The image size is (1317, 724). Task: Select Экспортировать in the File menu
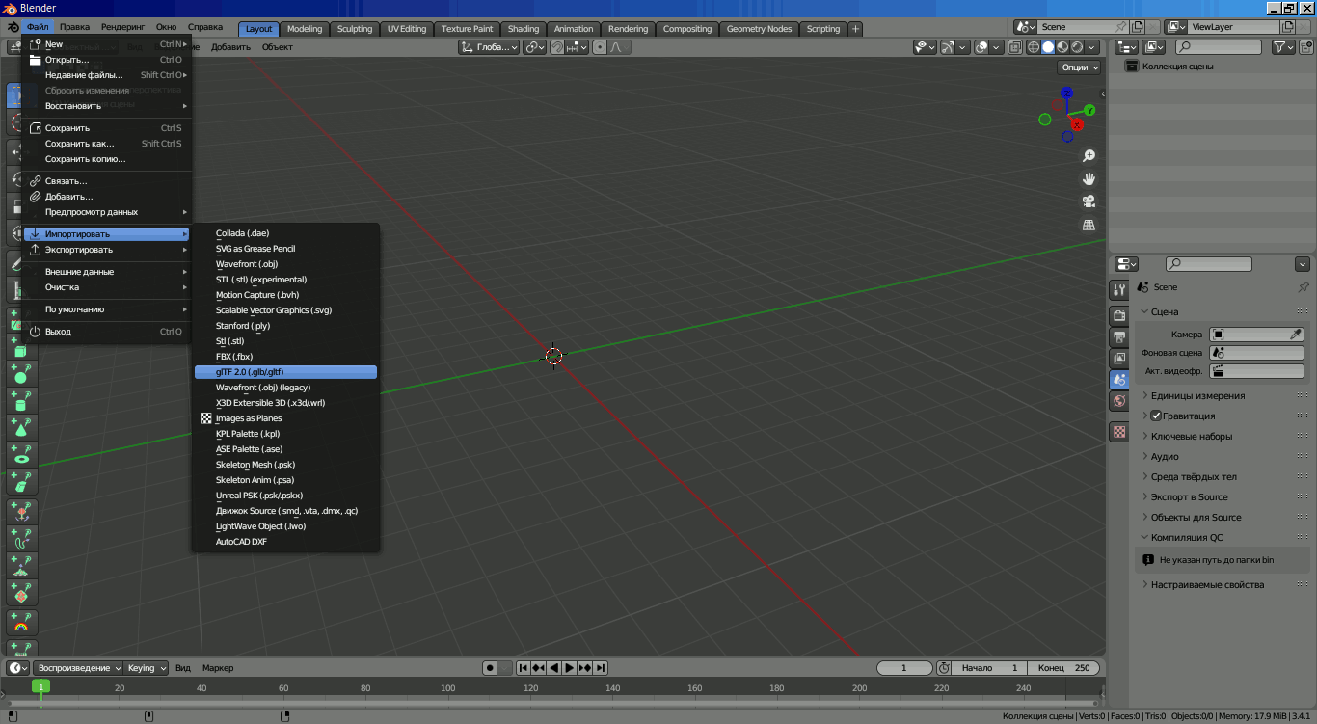point(107,250)
